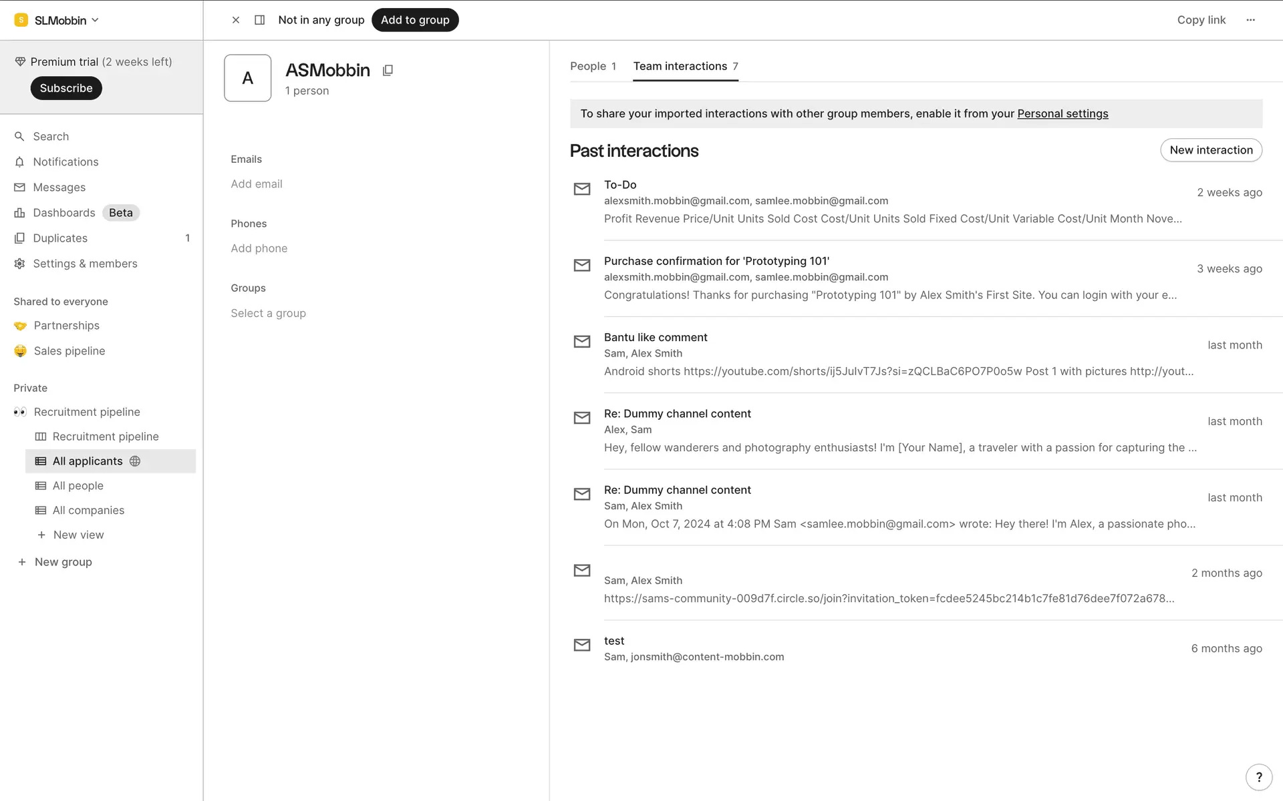
Task: Open the Notifications bell item
Action: tap(65, 162)
